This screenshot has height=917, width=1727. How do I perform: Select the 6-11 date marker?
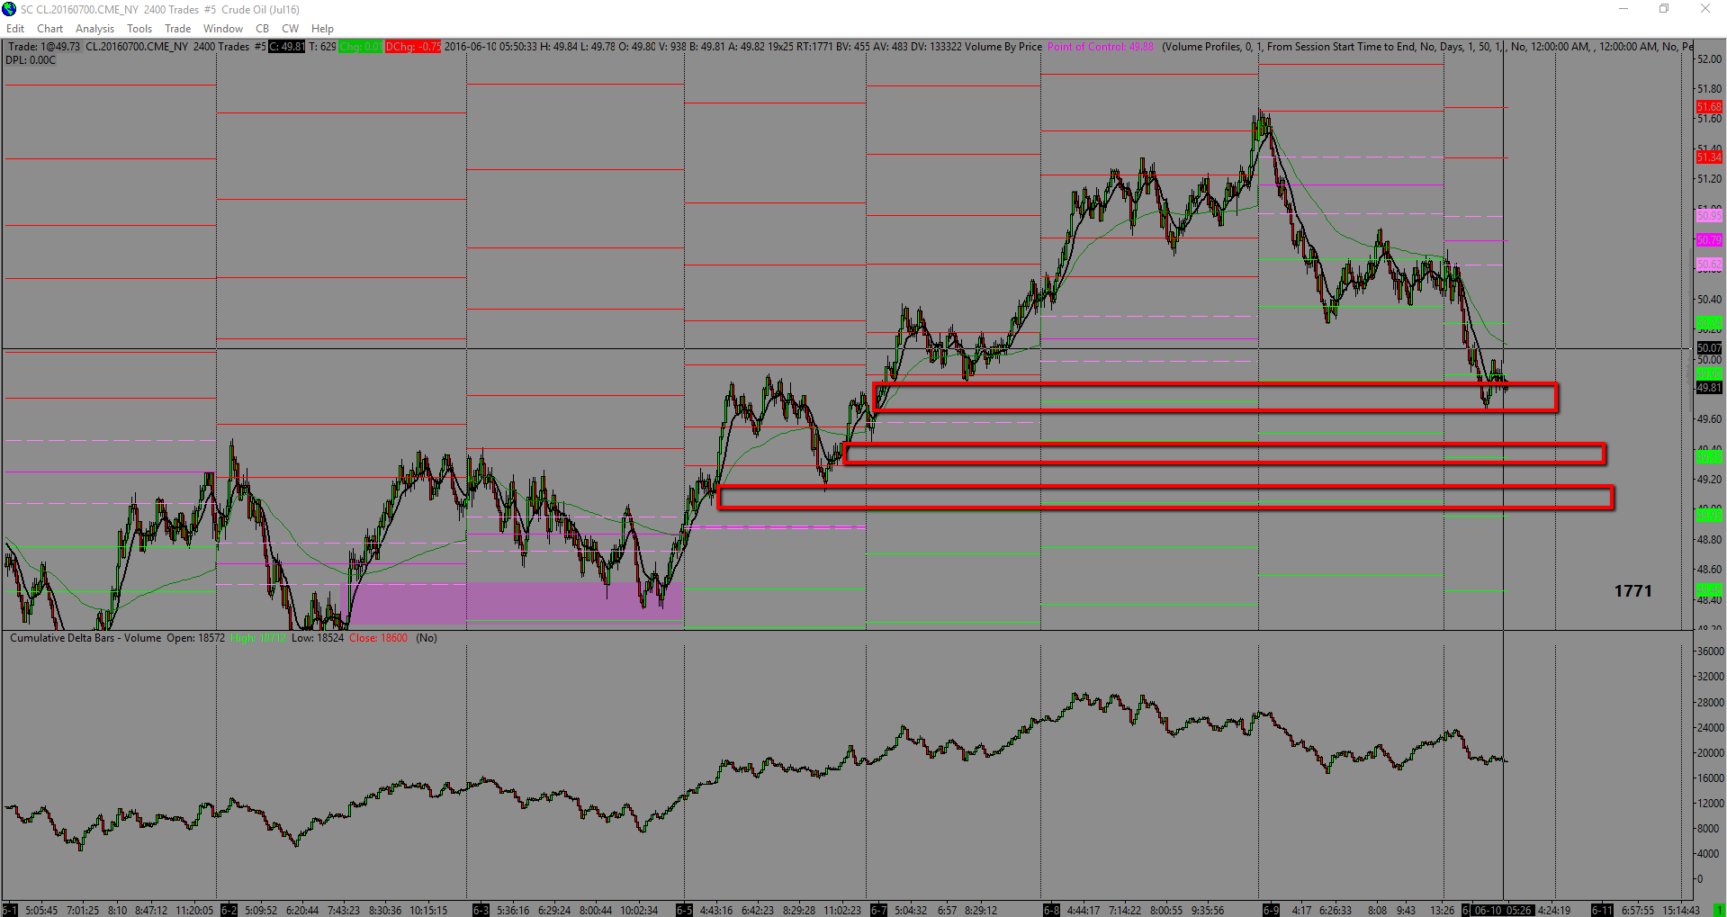pyautogui.click(x=1602, y=910)
